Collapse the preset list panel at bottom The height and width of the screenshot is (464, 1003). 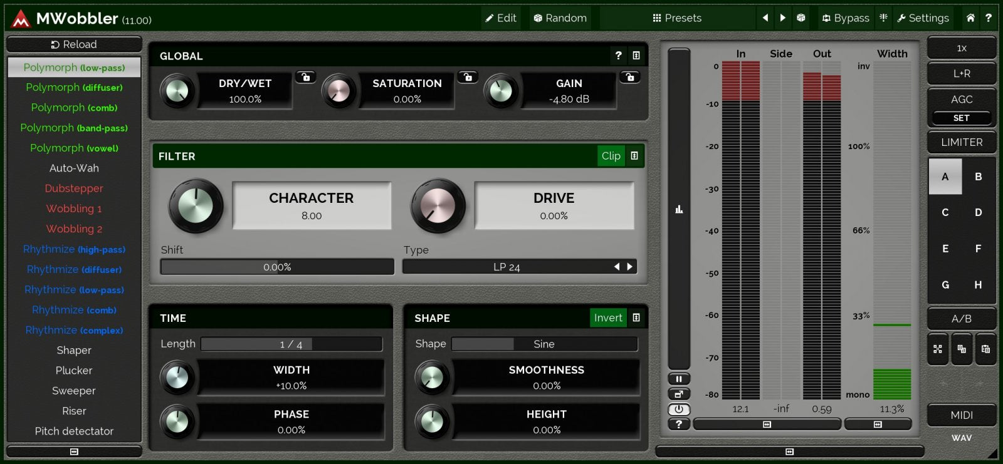[74, 451]
